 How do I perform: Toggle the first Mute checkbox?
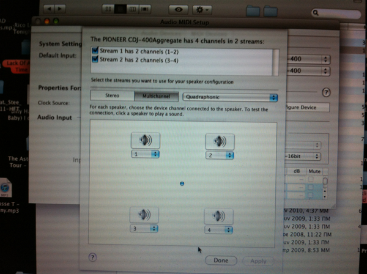(x=314, y=181)
